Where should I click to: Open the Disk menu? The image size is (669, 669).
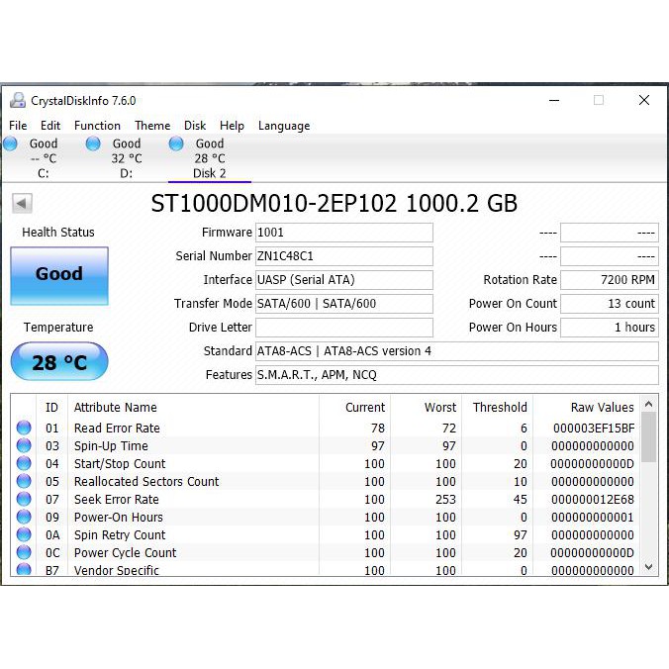pyautogui.click(x=195, y=126)
